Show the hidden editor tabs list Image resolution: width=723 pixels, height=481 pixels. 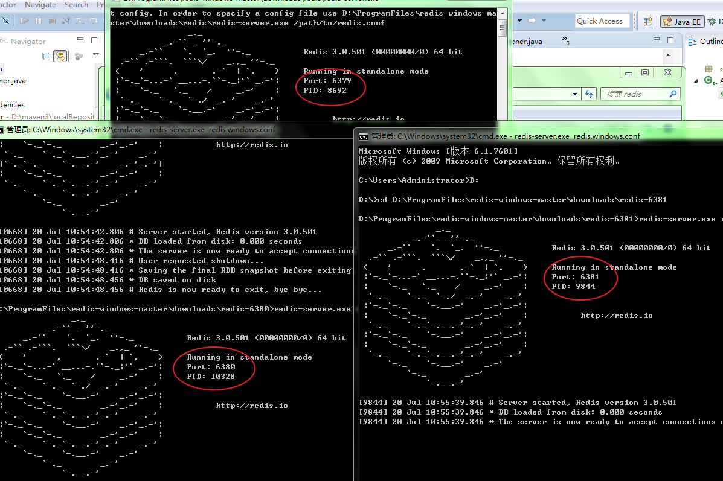565,40
